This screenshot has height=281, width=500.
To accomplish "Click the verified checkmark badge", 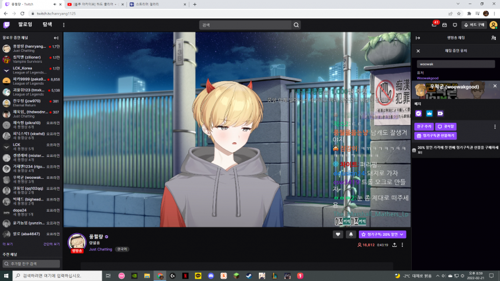I will tap(418, 113).
